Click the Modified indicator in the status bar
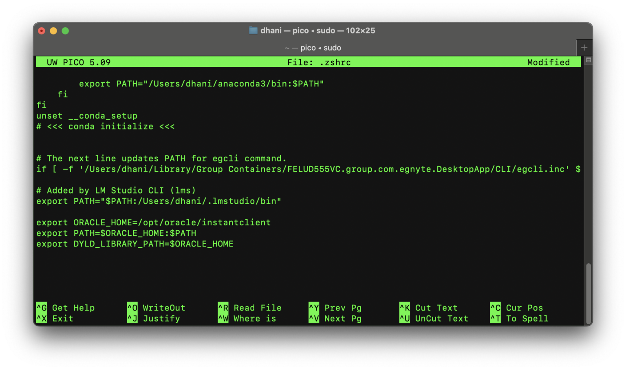 click(548, 62)
